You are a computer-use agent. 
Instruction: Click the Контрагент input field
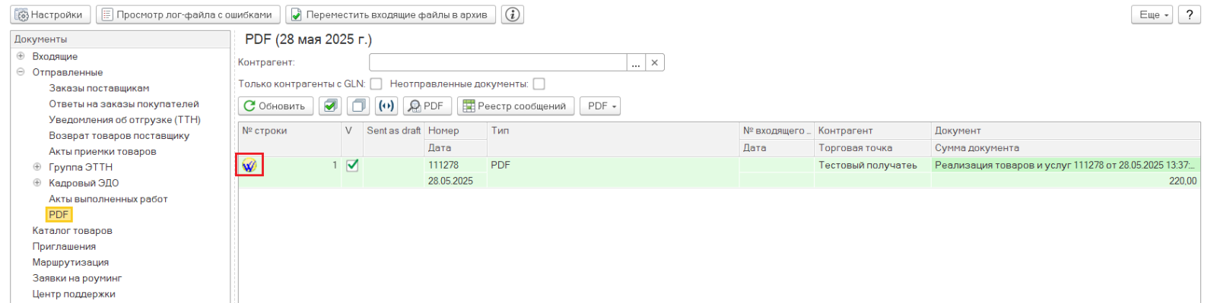click(498, 62)
